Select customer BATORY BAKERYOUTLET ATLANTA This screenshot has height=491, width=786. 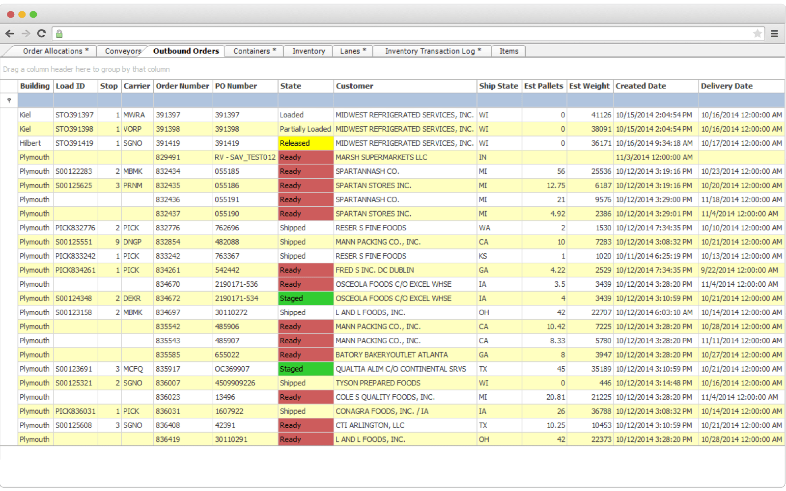point(405,355)
